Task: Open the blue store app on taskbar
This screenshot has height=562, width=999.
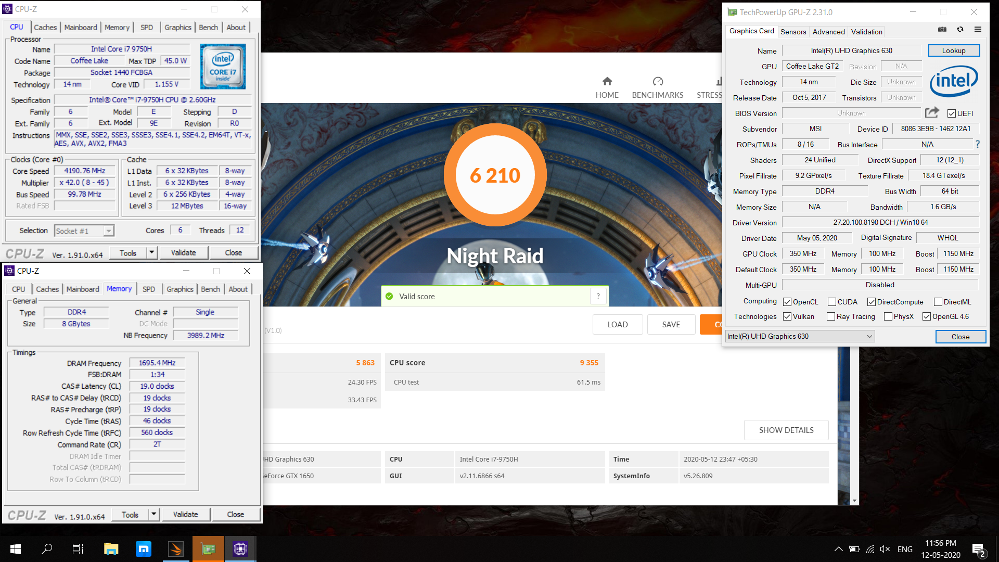Action: click(x=143, y=549)
